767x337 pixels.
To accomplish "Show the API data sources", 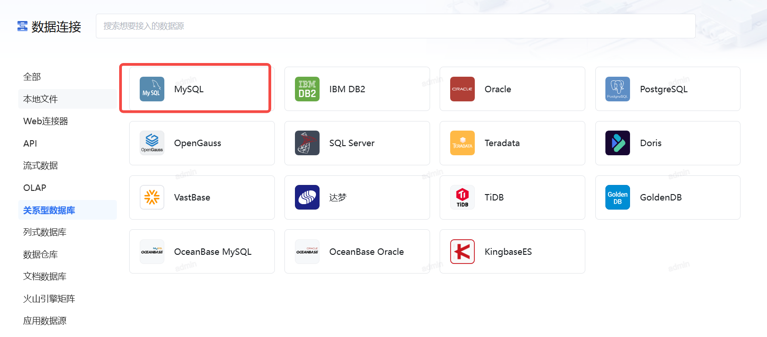I will click(68, 143).
